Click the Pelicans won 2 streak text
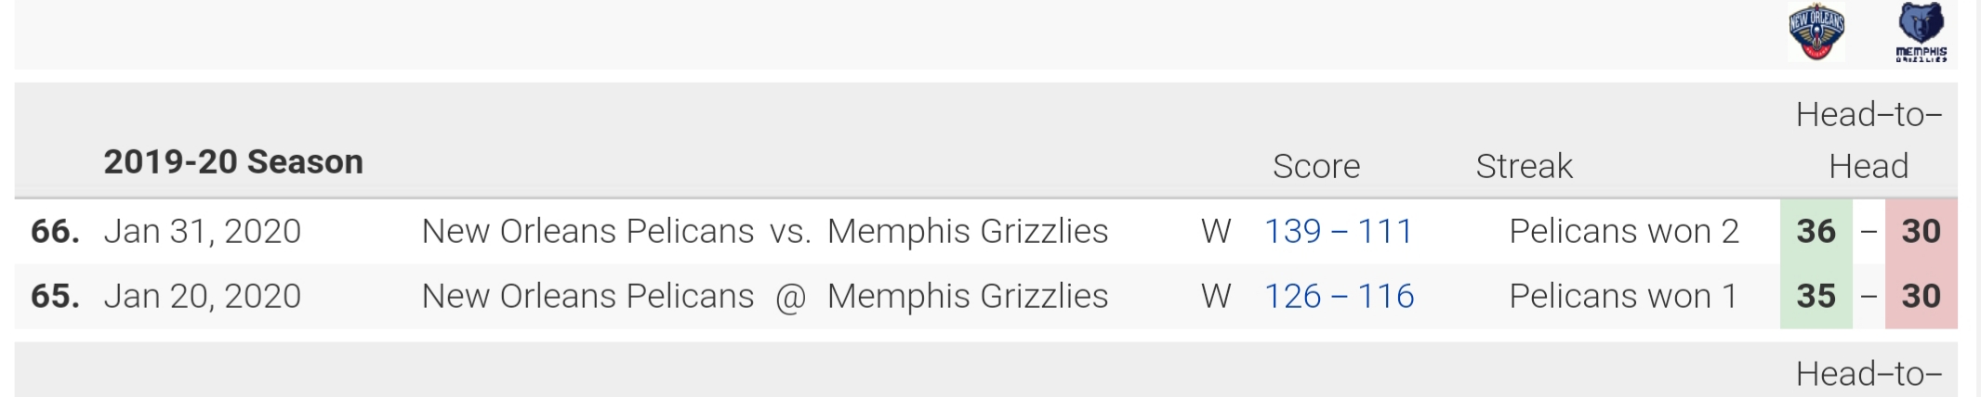 1624,231
